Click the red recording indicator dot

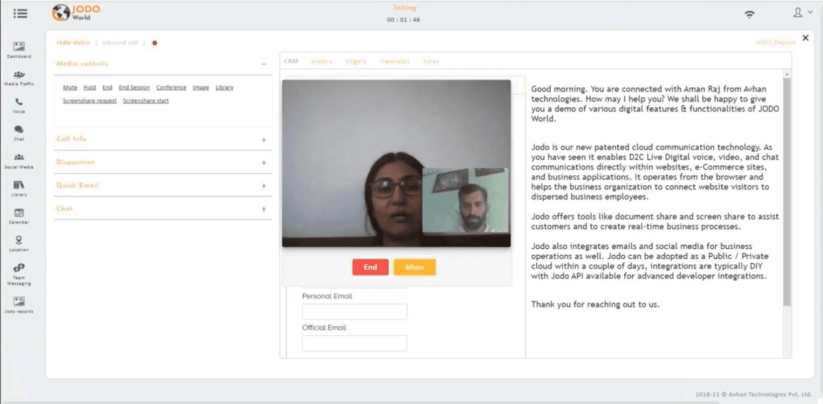[154, 43]
